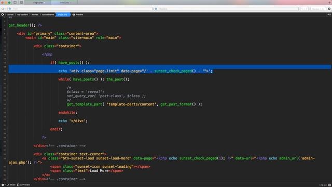The width and height of the screenshot is (332, 187).
Task: Click the while( have_posts() ) line
Action: (94, 79)
